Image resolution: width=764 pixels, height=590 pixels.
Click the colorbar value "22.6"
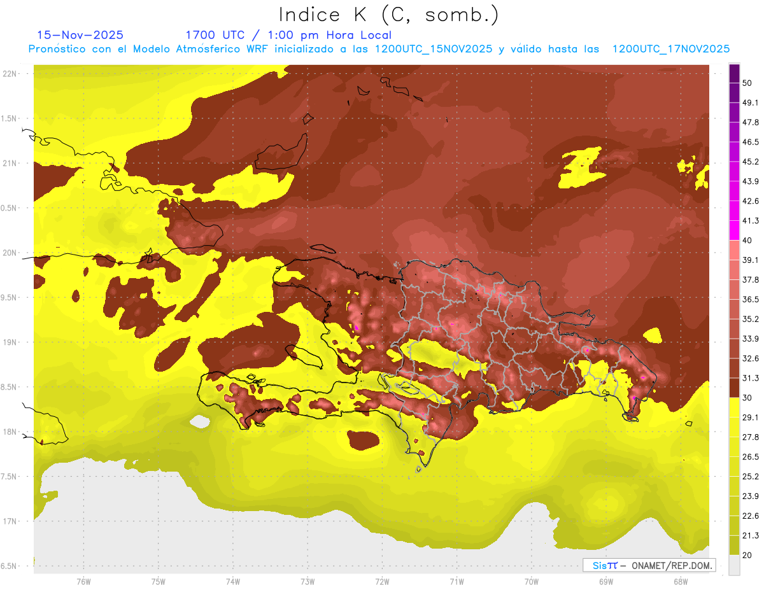750,516
